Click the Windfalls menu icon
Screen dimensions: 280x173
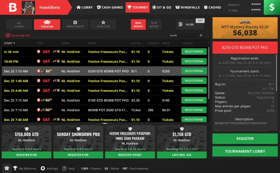[178, 7]
